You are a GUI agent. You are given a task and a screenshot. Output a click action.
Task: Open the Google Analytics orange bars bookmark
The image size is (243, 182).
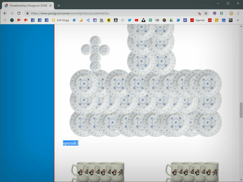click(x=81, y=20)
